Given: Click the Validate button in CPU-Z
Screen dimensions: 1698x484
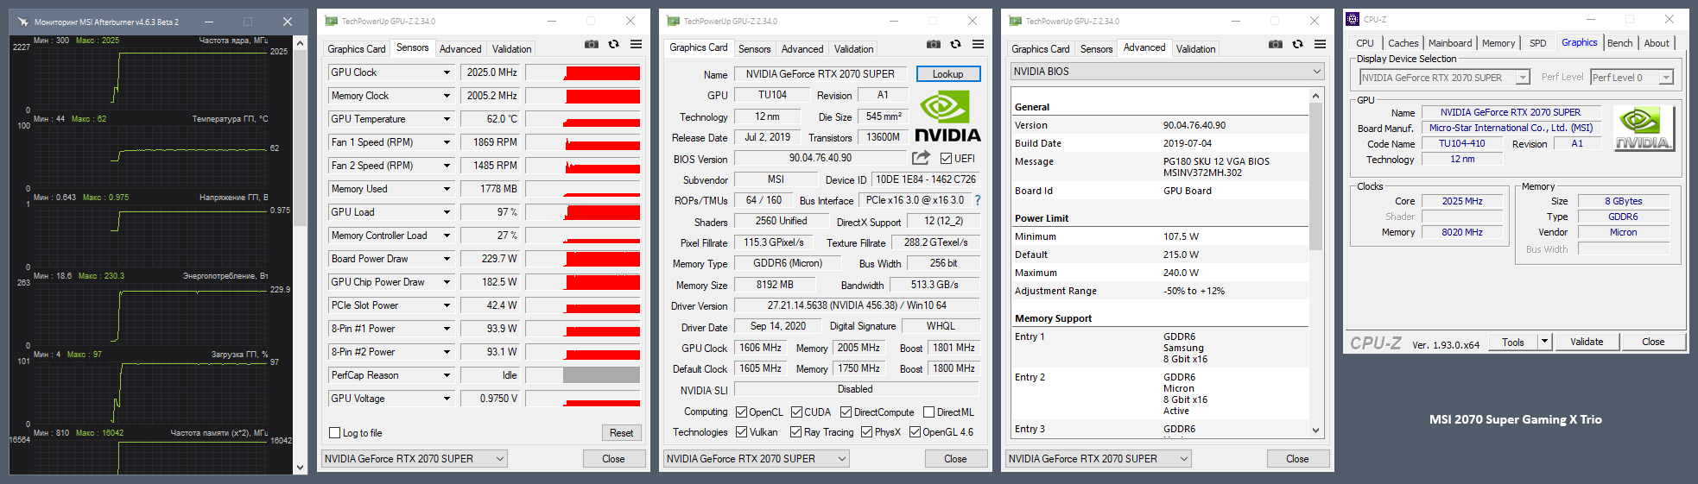Looking at the screenshot, I should click(1586, 342).
